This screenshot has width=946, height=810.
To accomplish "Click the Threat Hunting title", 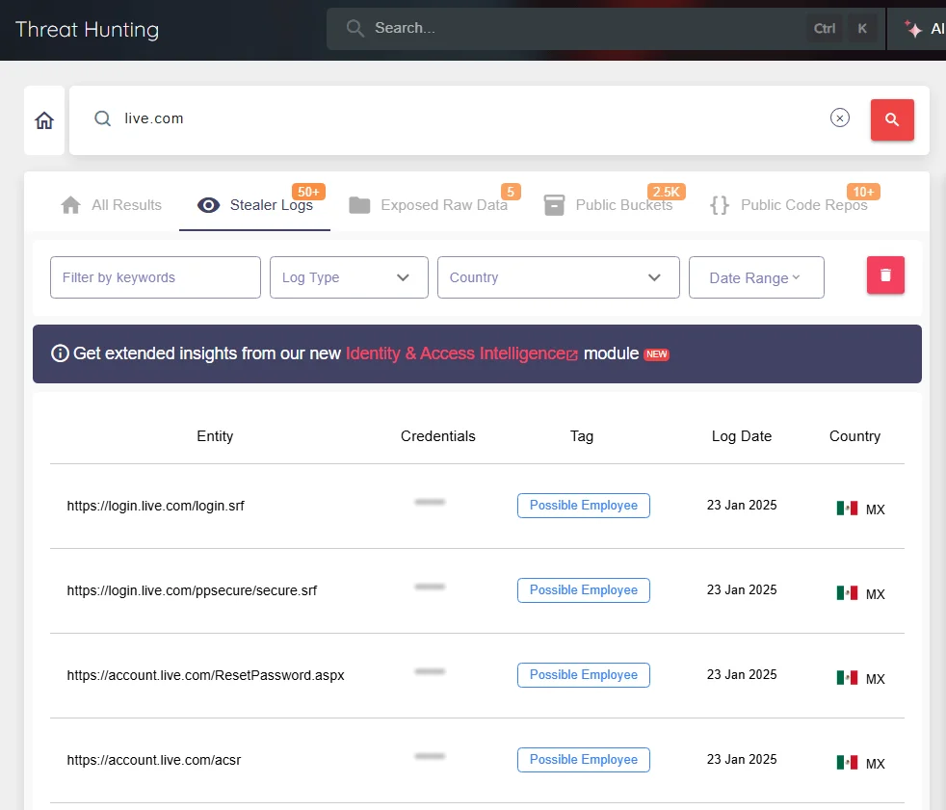I will [87, 30].
